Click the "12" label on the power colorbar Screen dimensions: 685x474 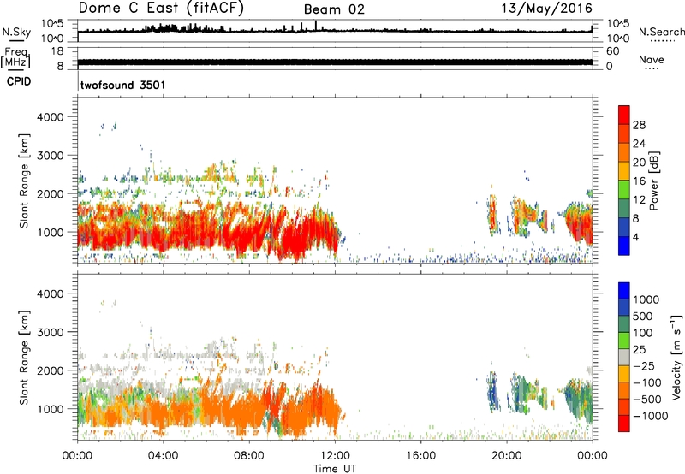639,199
